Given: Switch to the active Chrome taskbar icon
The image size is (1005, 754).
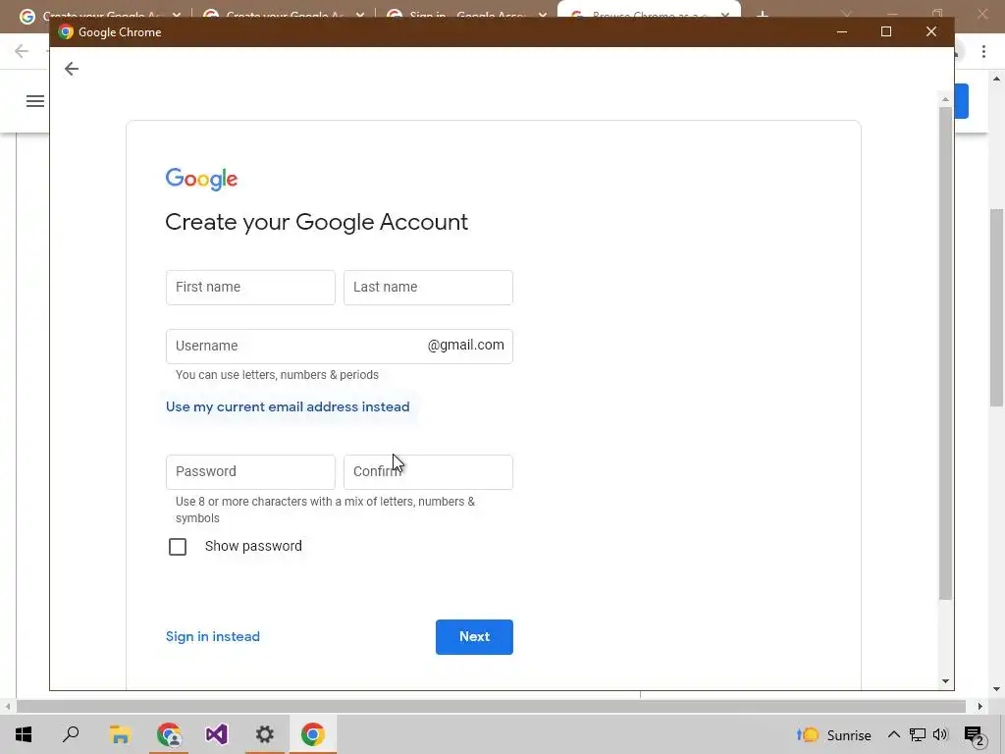Looking at the screenshot, I should tap(313, 734).
